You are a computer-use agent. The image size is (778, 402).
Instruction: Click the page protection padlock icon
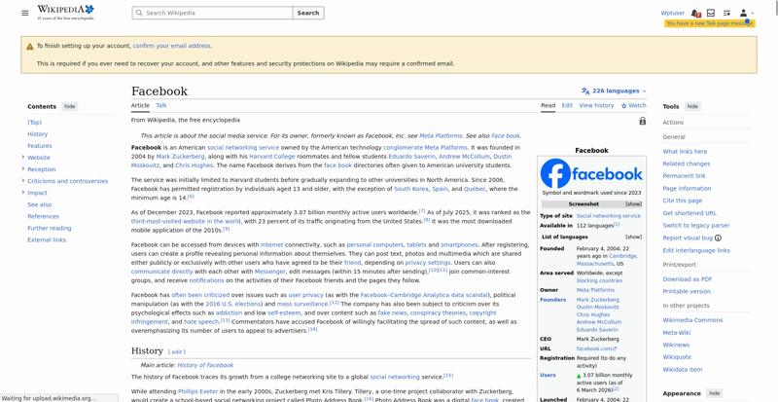click(x=643, y=121)
